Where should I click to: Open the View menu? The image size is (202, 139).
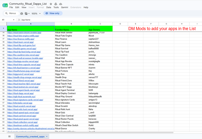24,7
